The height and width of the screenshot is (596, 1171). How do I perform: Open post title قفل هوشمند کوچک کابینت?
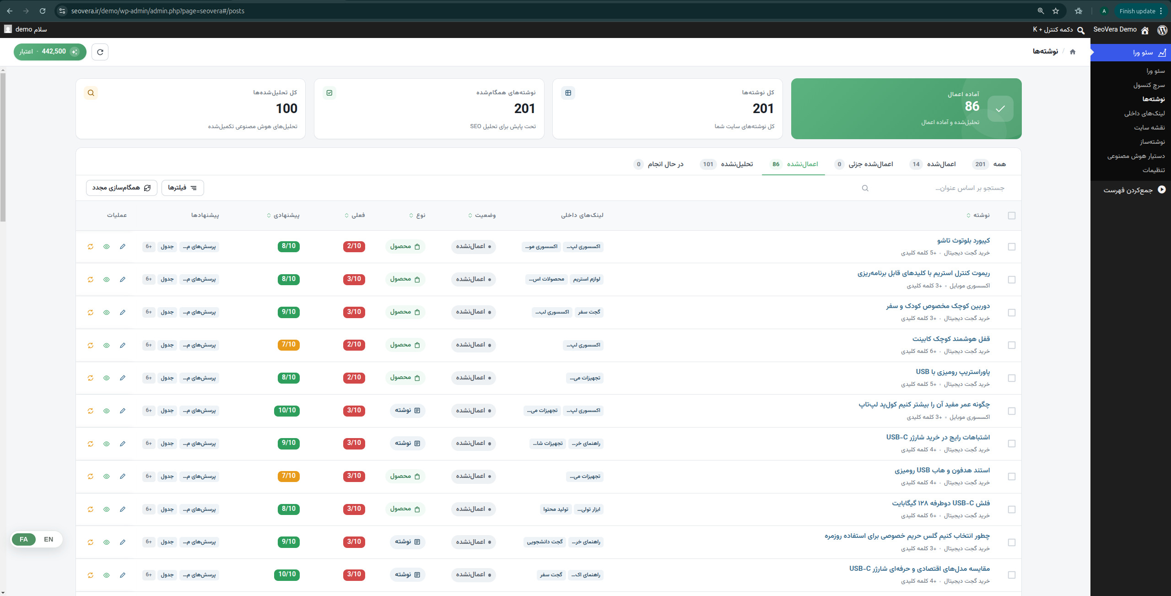point(951,339)
